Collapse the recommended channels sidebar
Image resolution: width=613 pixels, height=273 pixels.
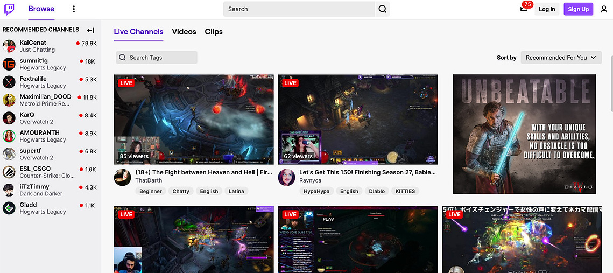(x=90, y=30)
